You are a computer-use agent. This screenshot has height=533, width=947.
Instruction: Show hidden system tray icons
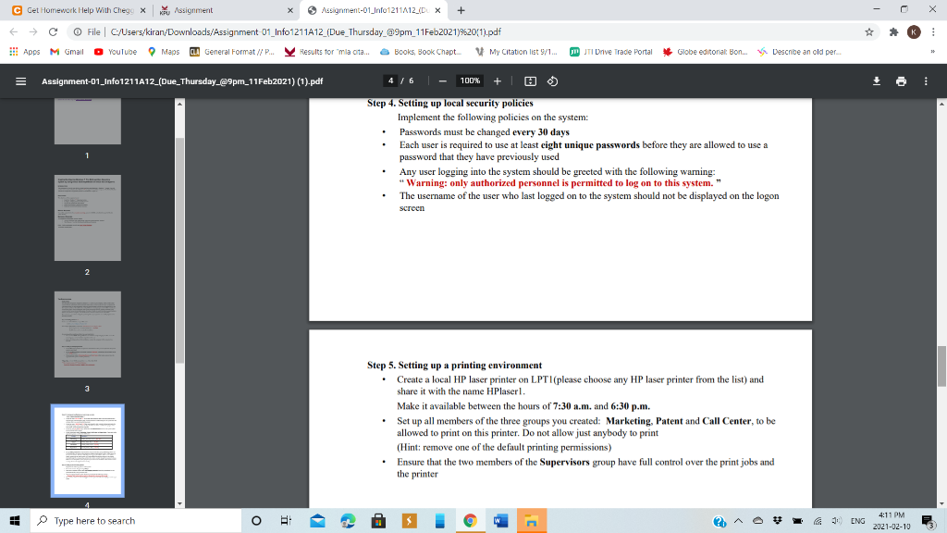[738, 521]
